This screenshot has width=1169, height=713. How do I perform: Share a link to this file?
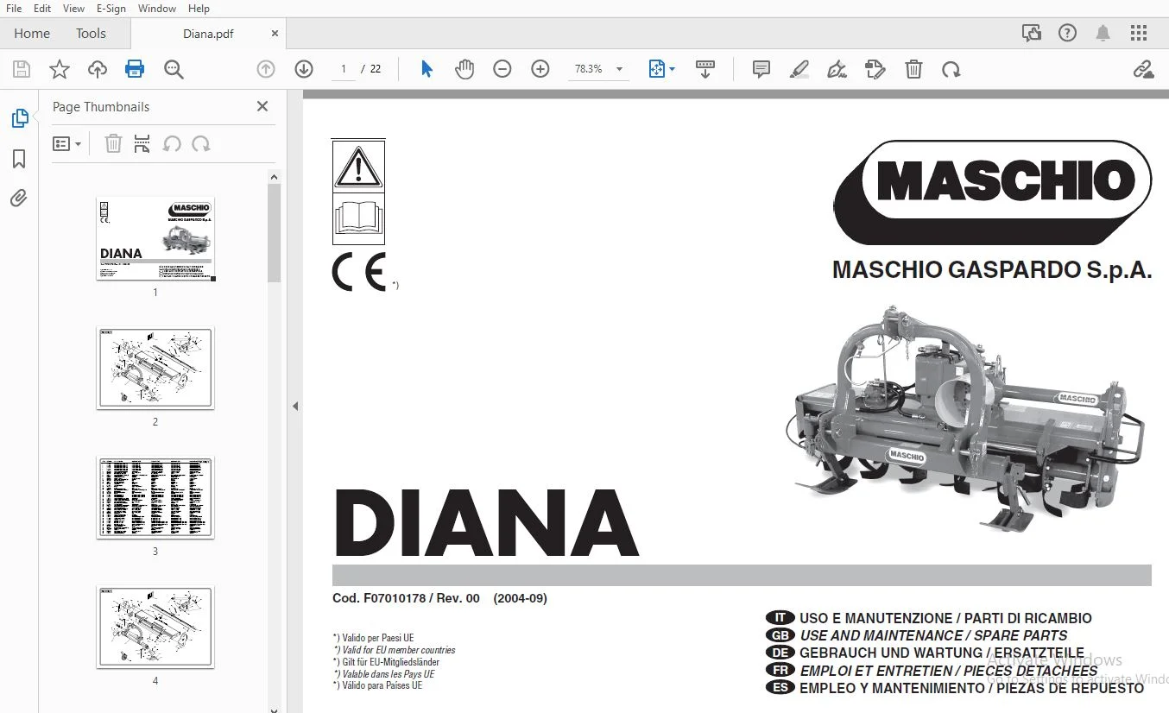(1143, 69)
